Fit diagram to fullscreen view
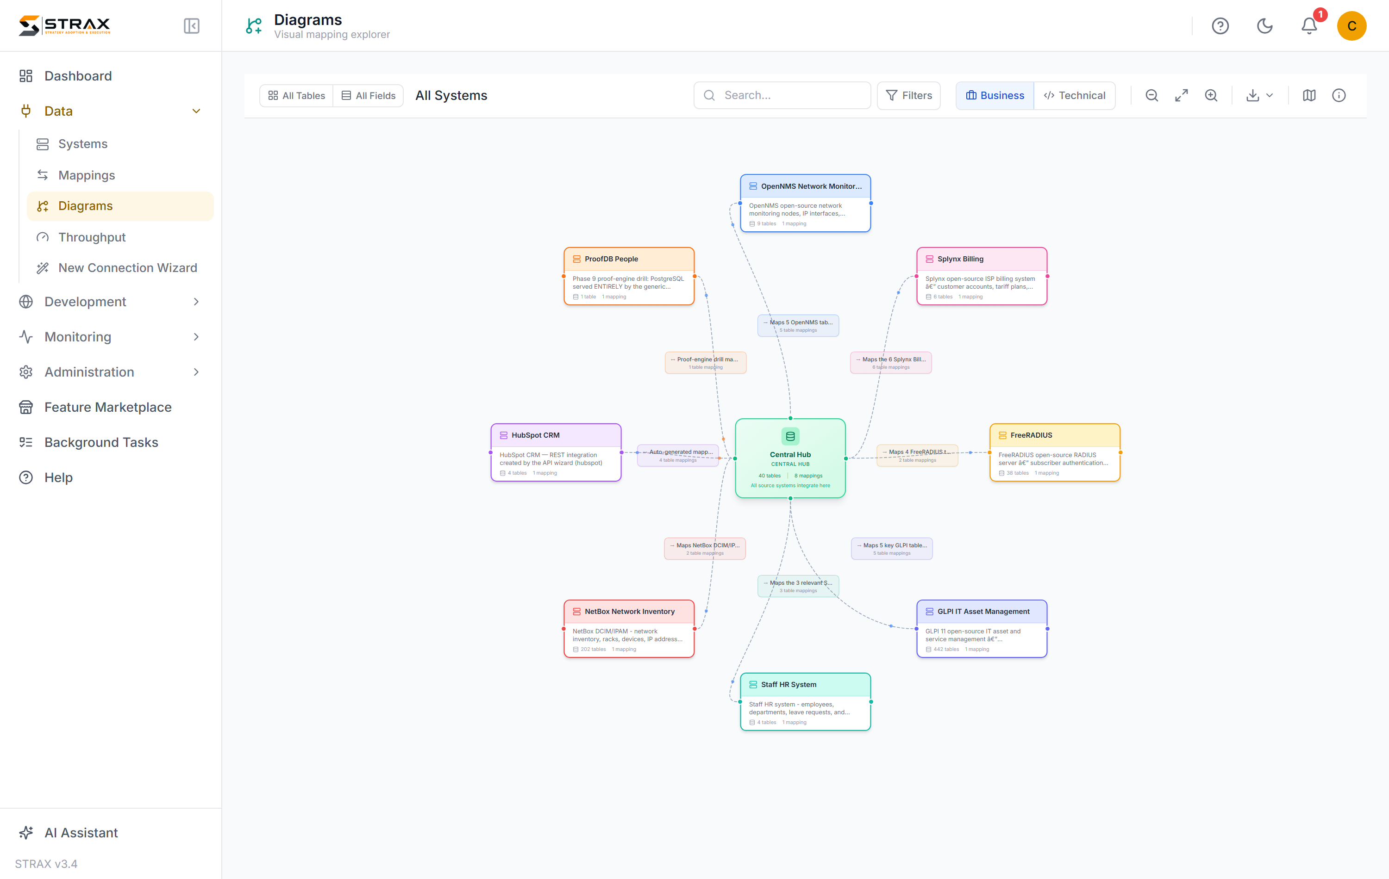 click(1181, 95)
